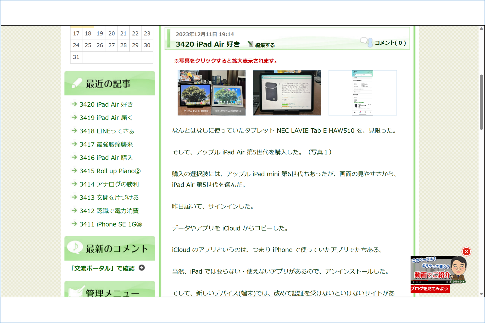
Task: Select calendar date 18
Action: coord(88,33)
